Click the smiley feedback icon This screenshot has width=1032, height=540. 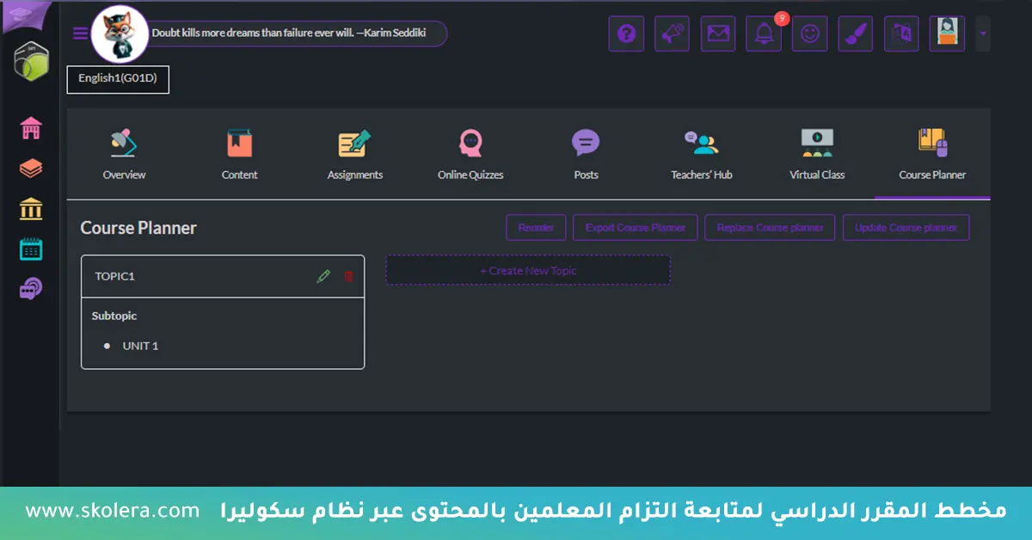809,33
